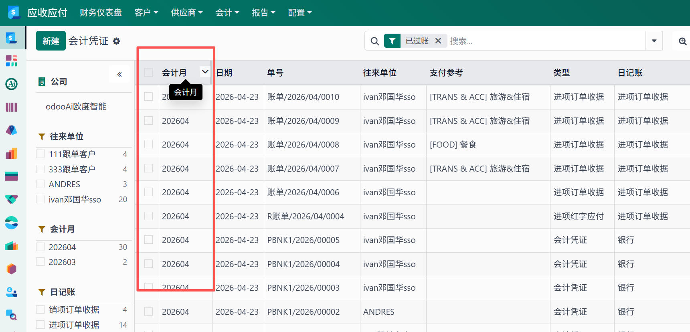Screen dimensions: 690x332
Task: Click the 新建 button
Action: pos(51,41)
